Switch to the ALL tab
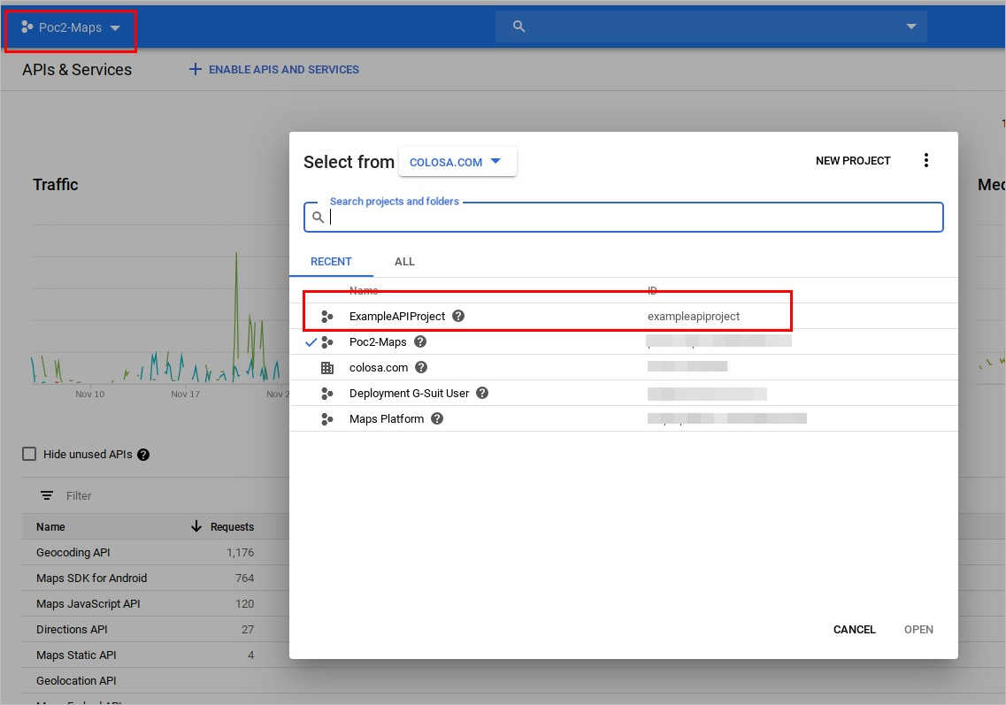This screenshot has width=1006, height=705. (x=404, y=261)
